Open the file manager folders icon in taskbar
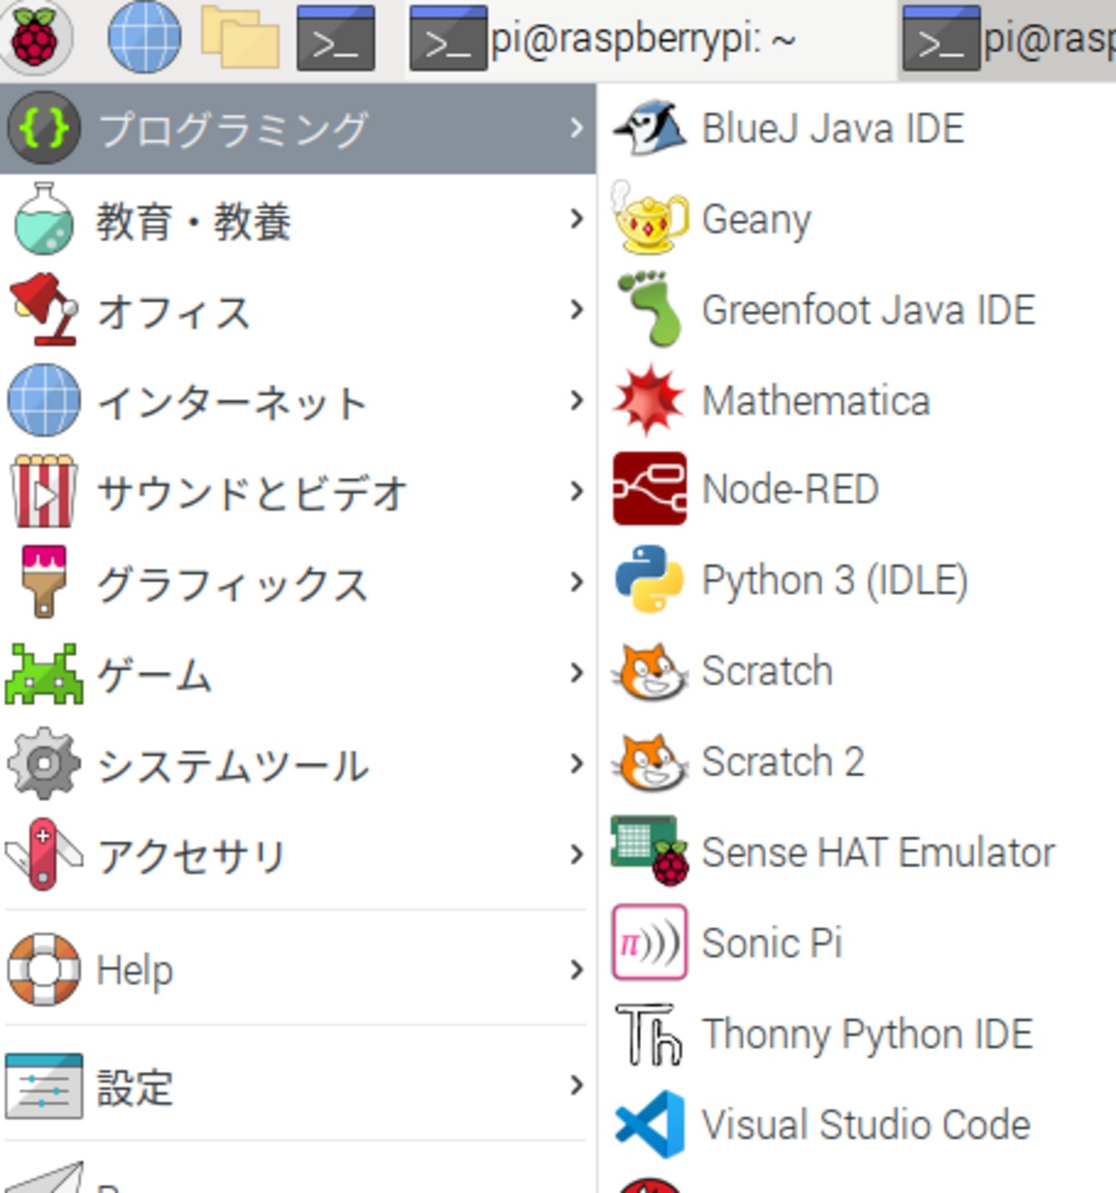Image resolution: width=1116 pixels, height=1193 pixels. 240,39
